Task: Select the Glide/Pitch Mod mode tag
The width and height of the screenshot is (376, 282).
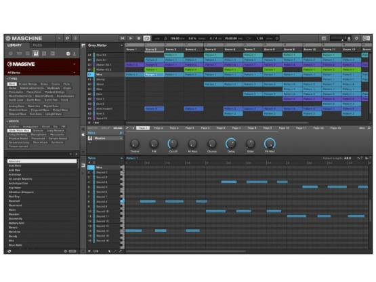Action: 19,131
